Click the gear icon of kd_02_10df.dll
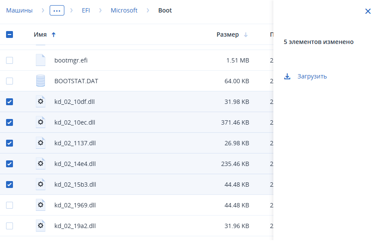 tap(41, 101)
